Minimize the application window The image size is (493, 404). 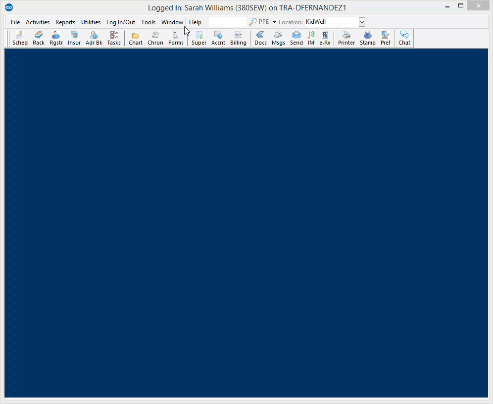pyautogui.click(x=447, y=6)
